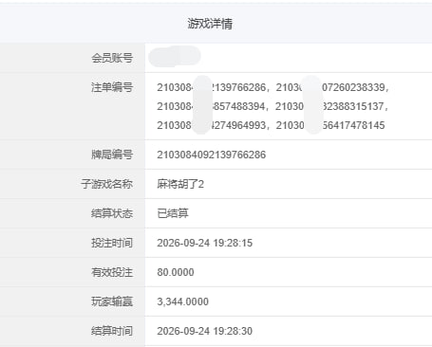Click the blurred member account value
Image resolution: width=432 pixels, height=347 pixels.
coord(175,57)
